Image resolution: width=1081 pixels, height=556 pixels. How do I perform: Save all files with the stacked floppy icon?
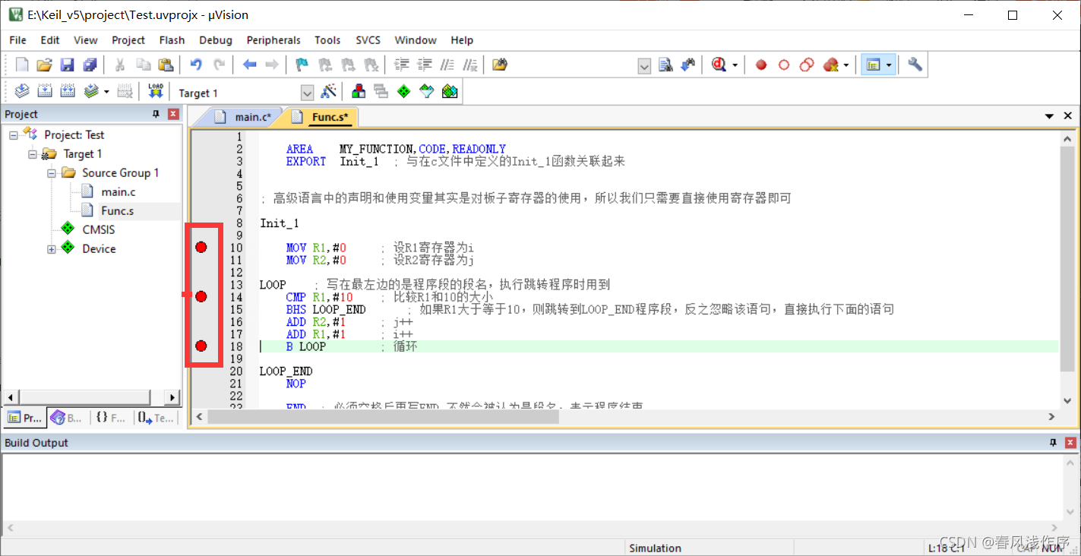coord(90,65)
